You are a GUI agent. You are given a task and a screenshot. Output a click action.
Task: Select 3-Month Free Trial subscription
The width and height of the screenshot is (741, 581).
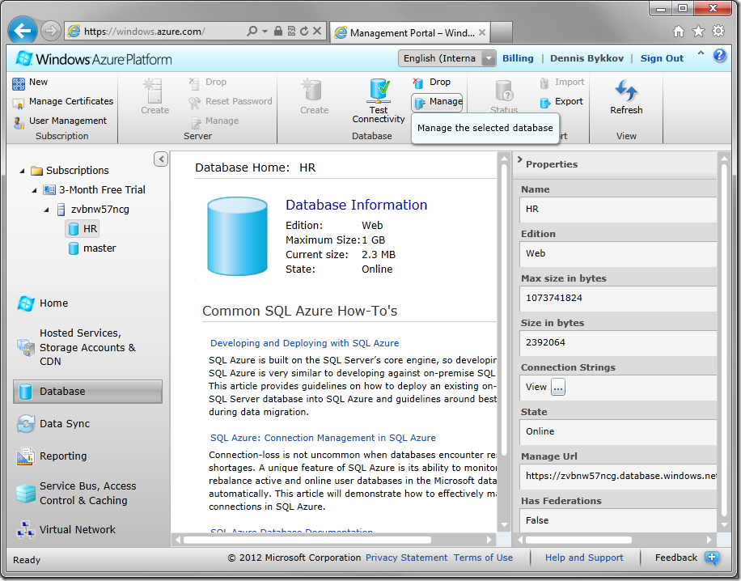click(94, 190)
